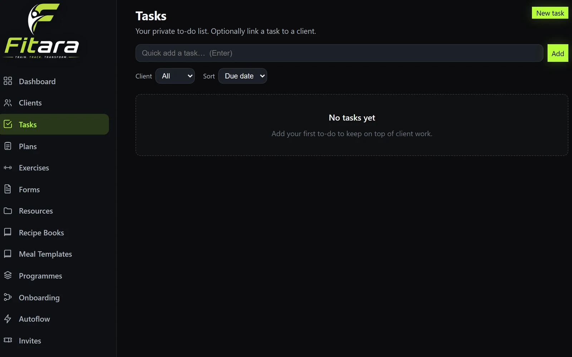Open the Forms label
572x357 pixels.
click(29, 190)
